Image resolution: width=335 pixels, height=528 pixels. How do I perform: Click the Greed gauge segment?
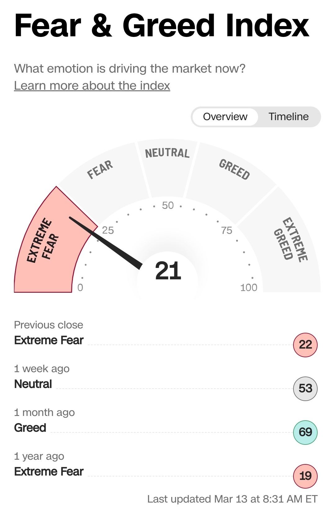tap(233, 177)
